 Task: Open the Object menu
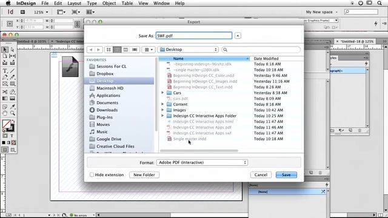109,3
